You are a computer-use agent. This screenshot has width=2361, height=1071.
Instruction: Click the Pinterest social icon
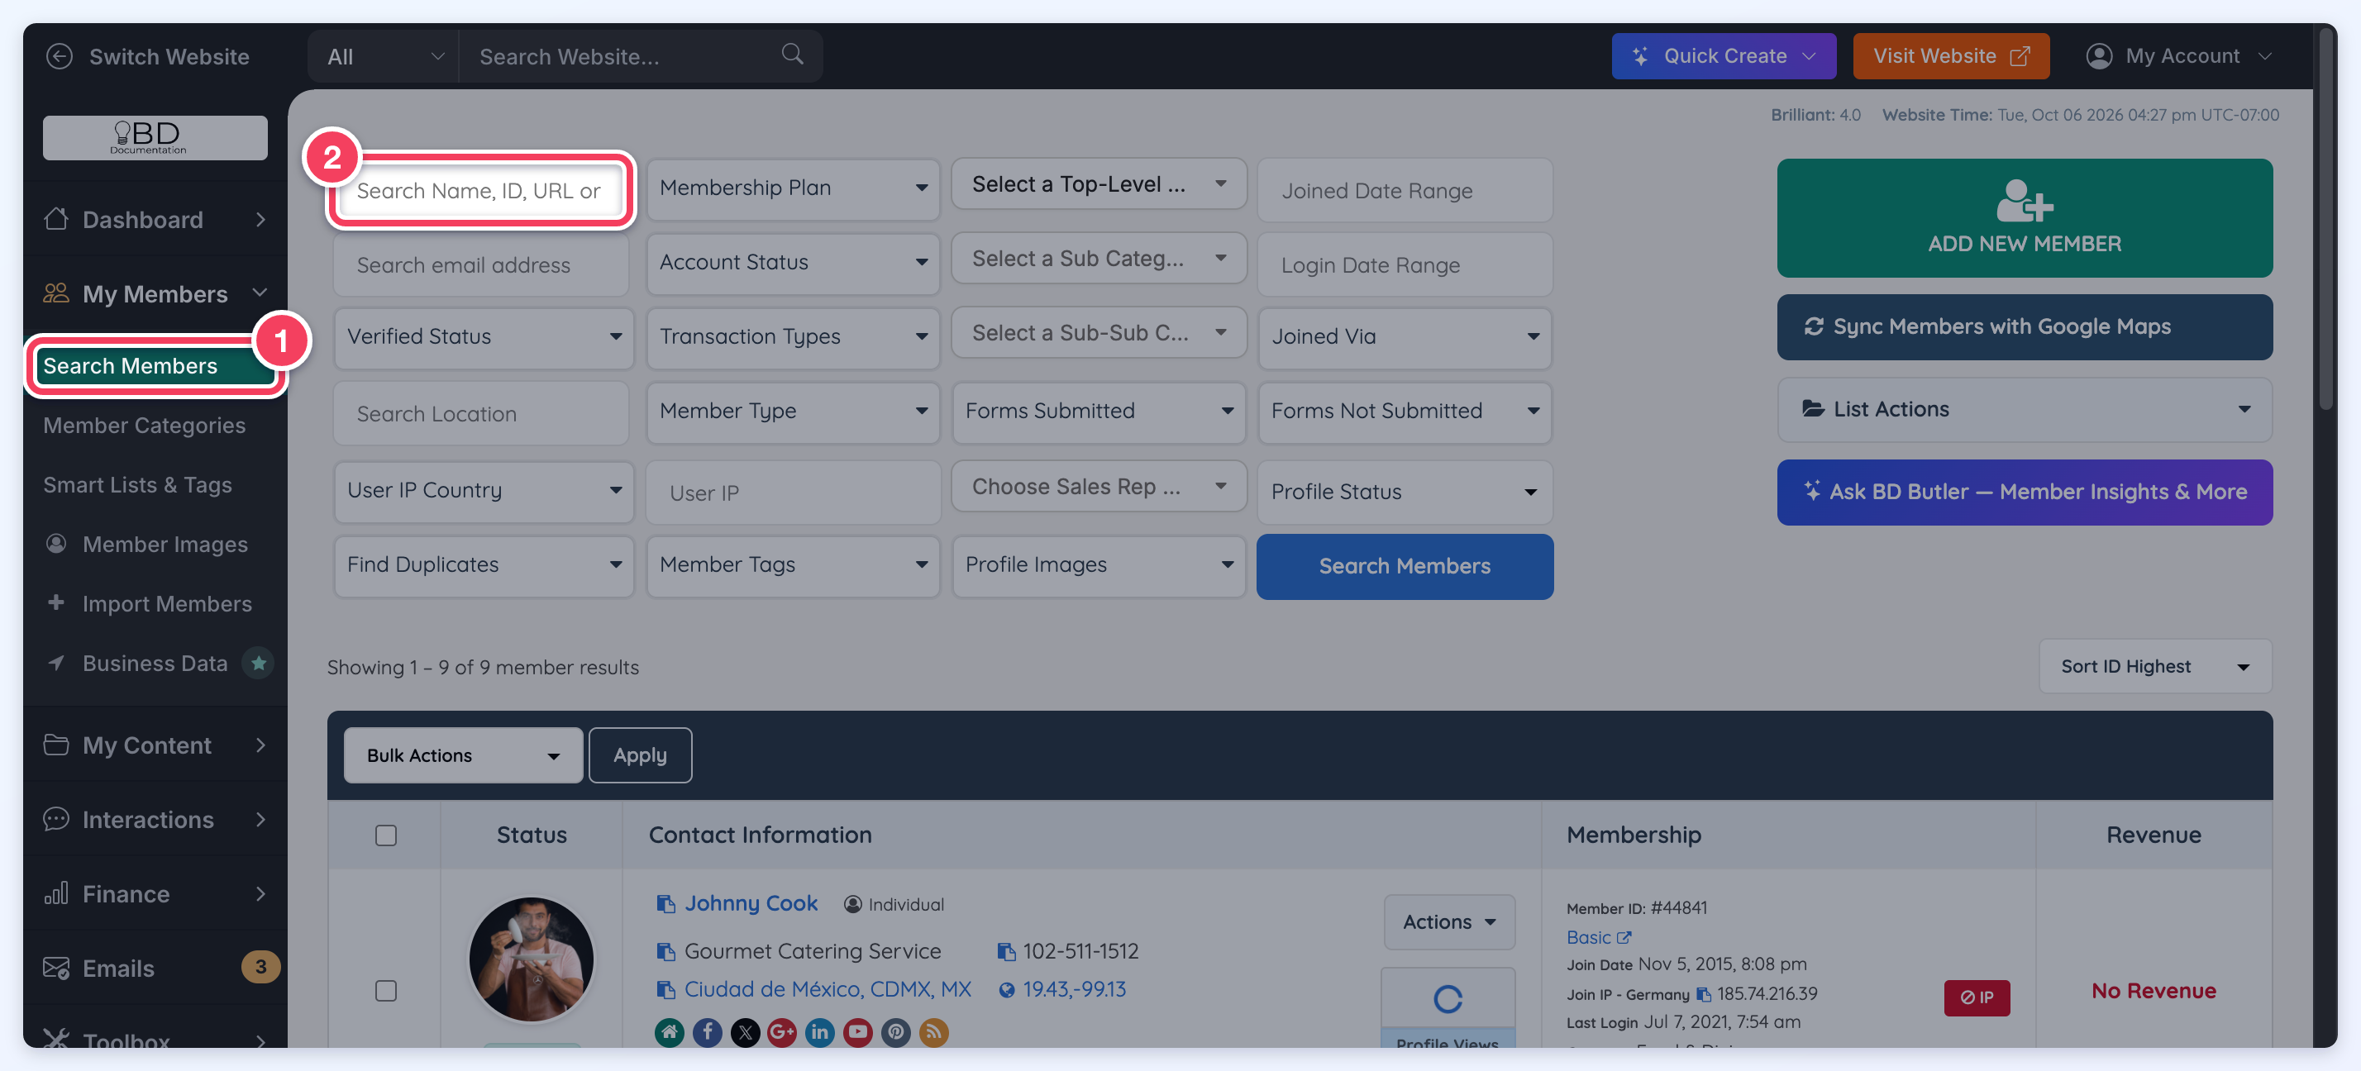pyautogui.click(x=895, y=1032)
